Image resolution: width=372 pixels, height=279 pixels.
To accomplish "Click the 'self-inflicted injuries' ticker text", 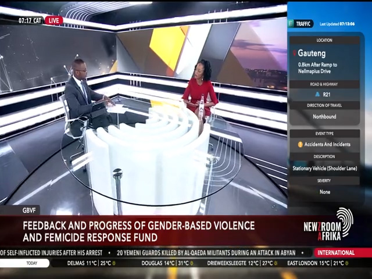I will click(x=51, y=253).
